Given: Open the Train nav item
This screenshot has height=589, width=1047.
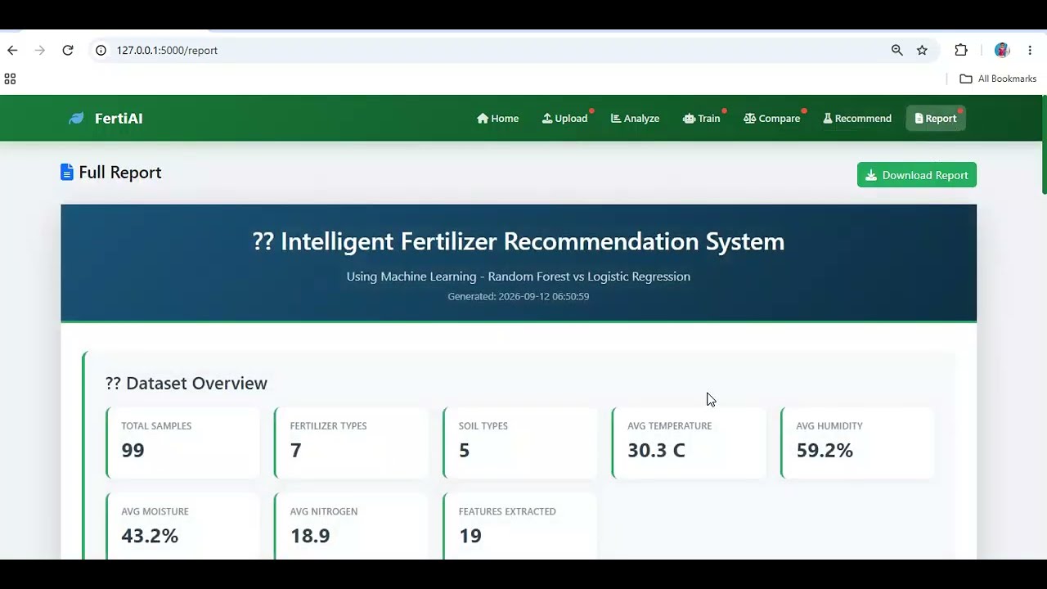Looking at the screenshot, I should coord(702,119).
